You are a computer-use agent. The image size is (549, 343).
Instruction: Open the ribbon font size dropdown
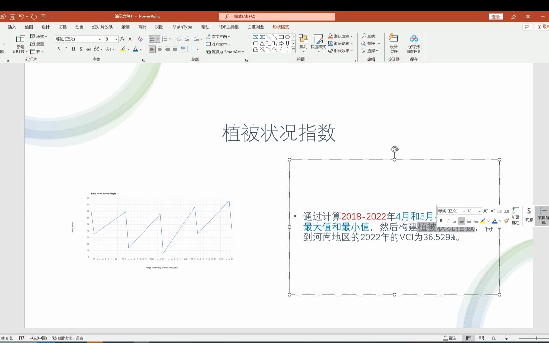tap(116, 39)
